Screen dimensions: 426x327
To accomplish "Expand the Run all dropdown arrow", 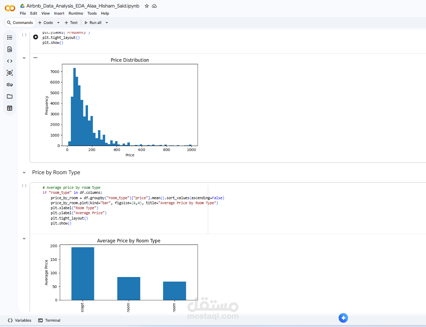I will tap(107, 23).
